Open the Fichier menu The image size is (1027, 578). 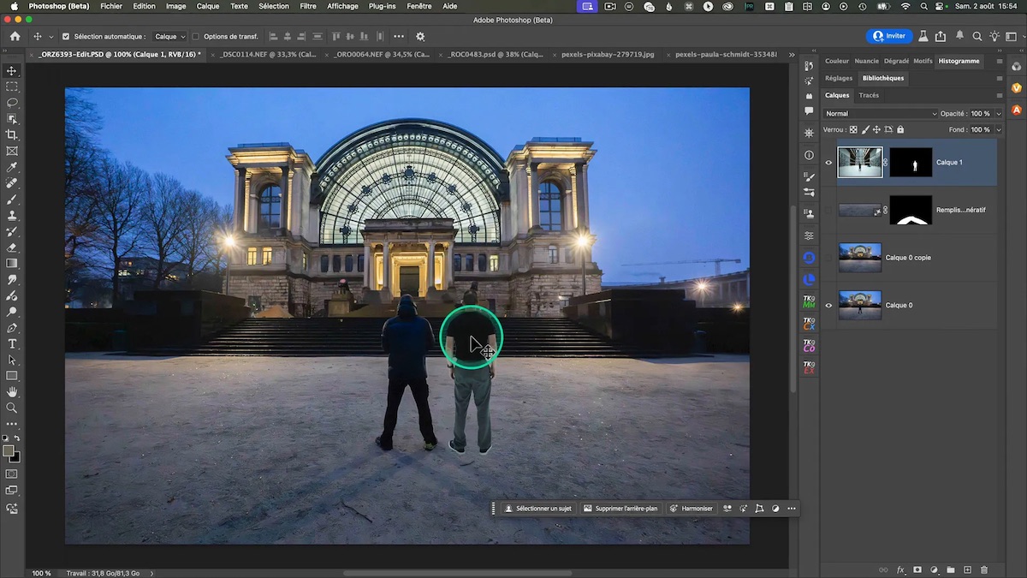coord(111,6)
